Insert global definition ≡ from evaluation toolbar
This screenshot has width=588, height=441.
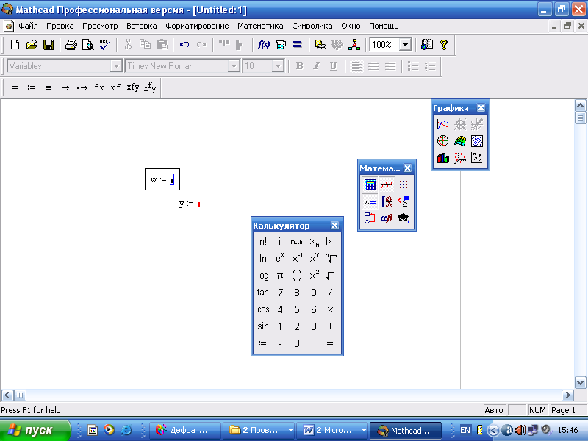pyautogui.click(x=49, y=87)
